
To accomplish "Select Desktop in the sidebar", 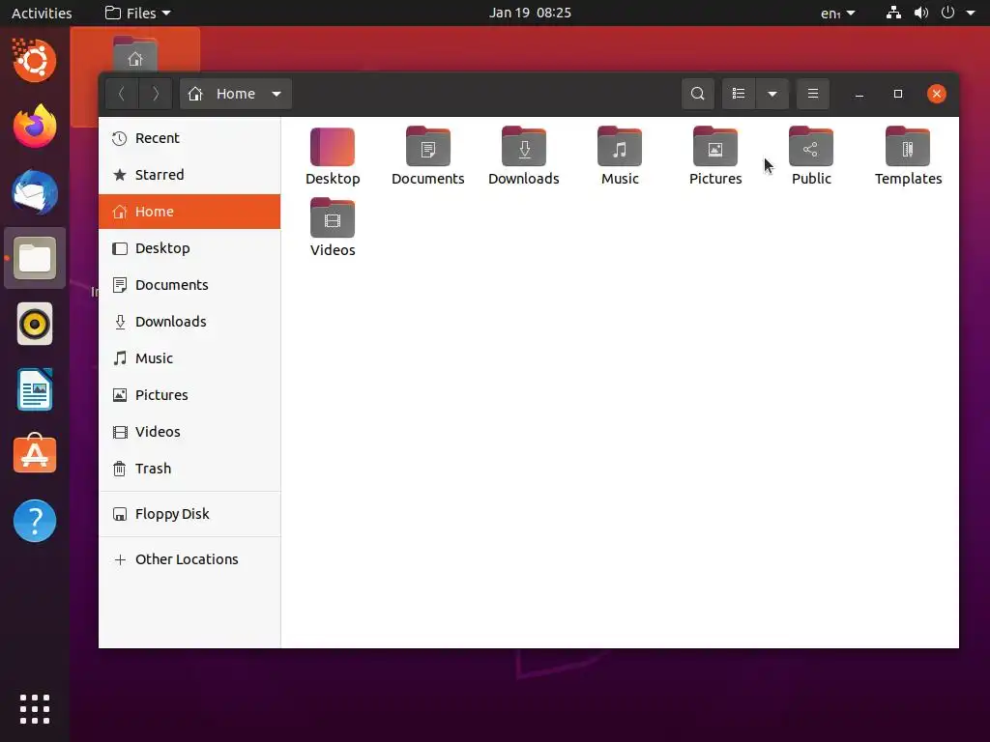I will tap(189, 248).
